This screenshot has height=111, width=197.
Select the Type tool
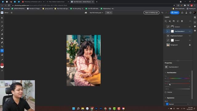coord(2,51)
